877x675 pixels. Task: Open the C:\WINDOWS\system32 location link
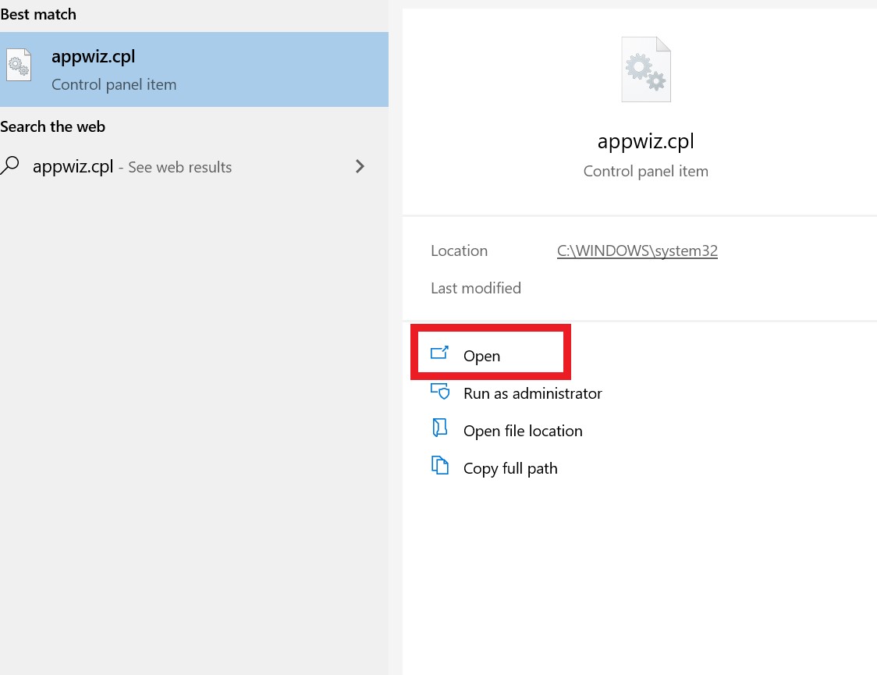637,250
